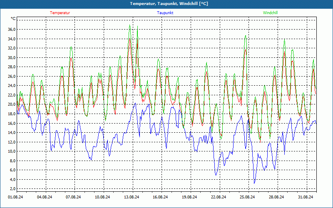This screenshot has width=333, height=208.
Task: Click the lowest blue Taupunkt dip after 25.08.24
Action: pyautogui.click(x=254, y=183)
